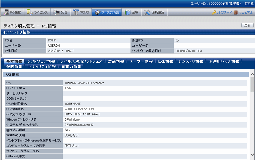
Task: Switch to the 未適用パッチ情報 tab
Action: point(224,61)
